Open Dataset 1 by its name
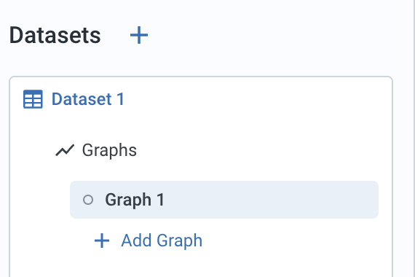 coord(88,99)
